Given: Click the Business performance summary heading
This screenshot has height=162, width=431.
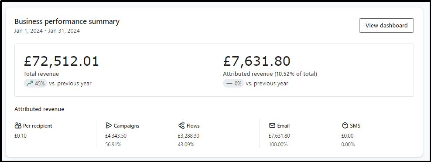Looking at the screenshot, I should [67, 21].
